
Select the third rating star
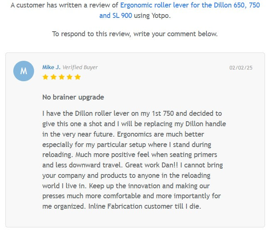pos(61,77)
